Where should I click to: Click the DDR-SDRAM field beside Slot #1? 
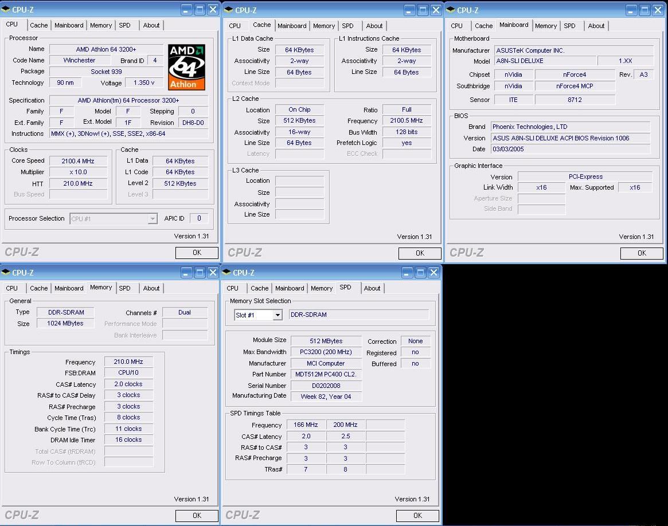(x=359, y=315)
